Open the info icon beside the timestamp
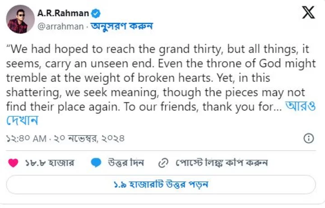This screenshot has height=208, width=325. [x=309, y=138]
